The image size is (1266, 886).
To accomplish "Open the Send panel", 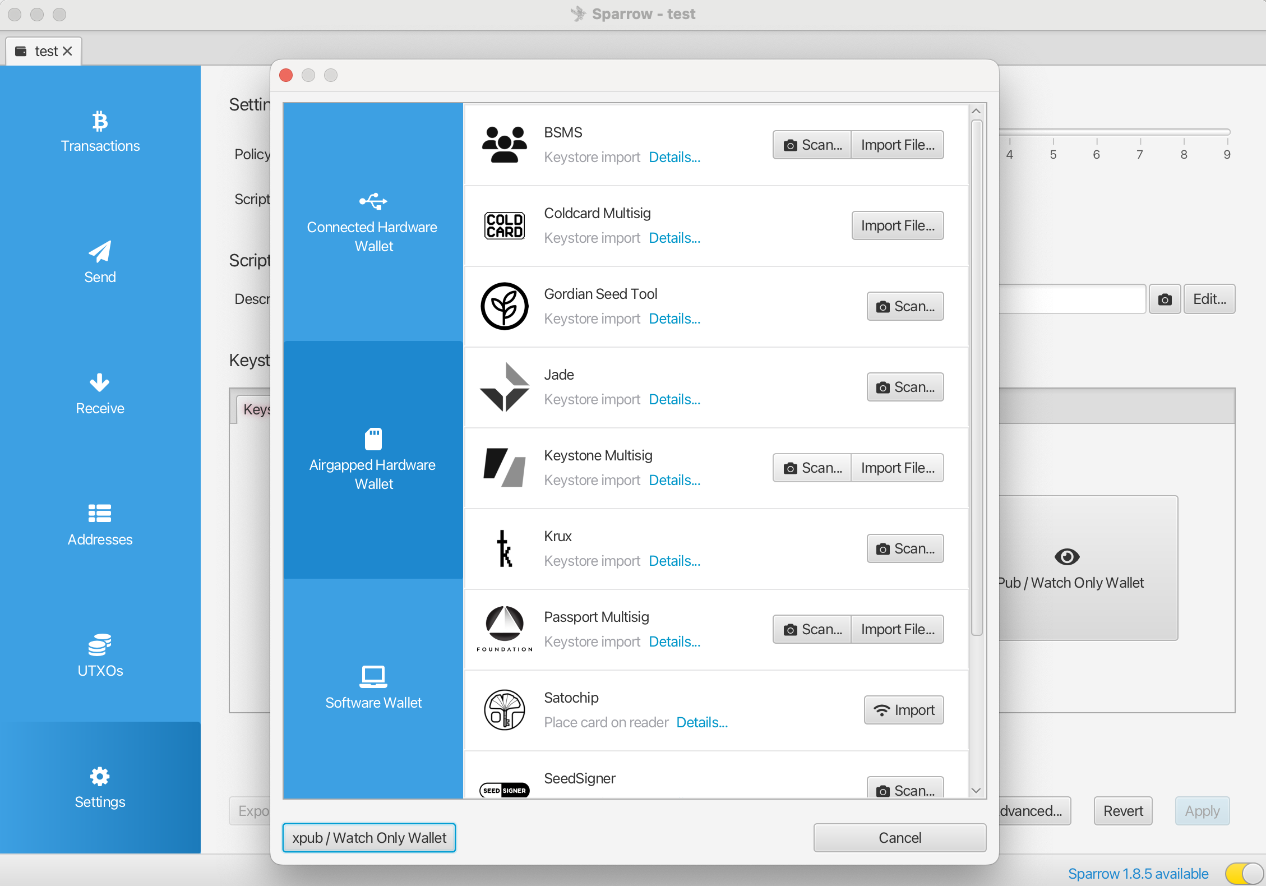I will click(100, 262).
